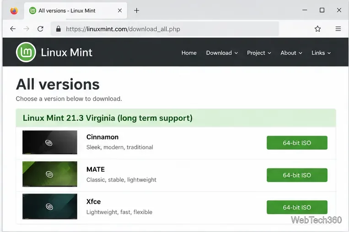The height and width of the screenshot is (232, 349).
Task: Click 'Lightweight, fast, flexible' description
Action: 119,212
